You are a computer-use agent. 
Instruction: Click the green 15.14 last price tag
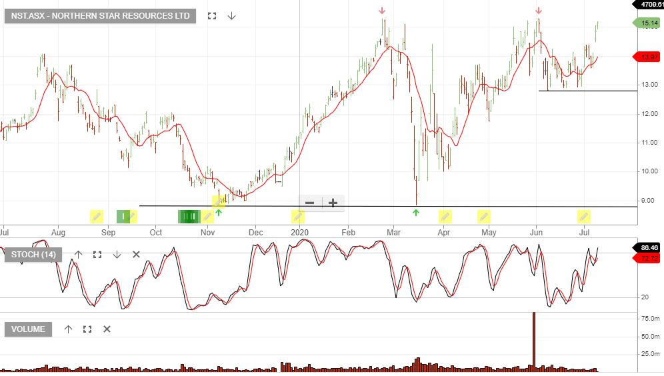(647, 23)
